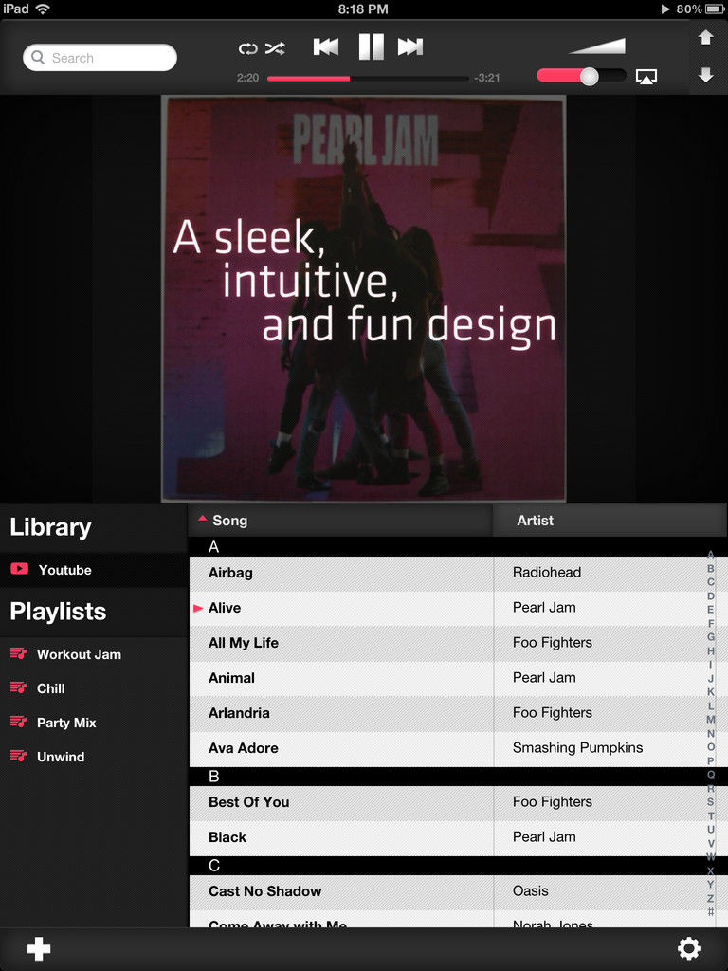
Task: Click the Chill playlist icon
Action: pyautogui.click(x=19, y=687)
